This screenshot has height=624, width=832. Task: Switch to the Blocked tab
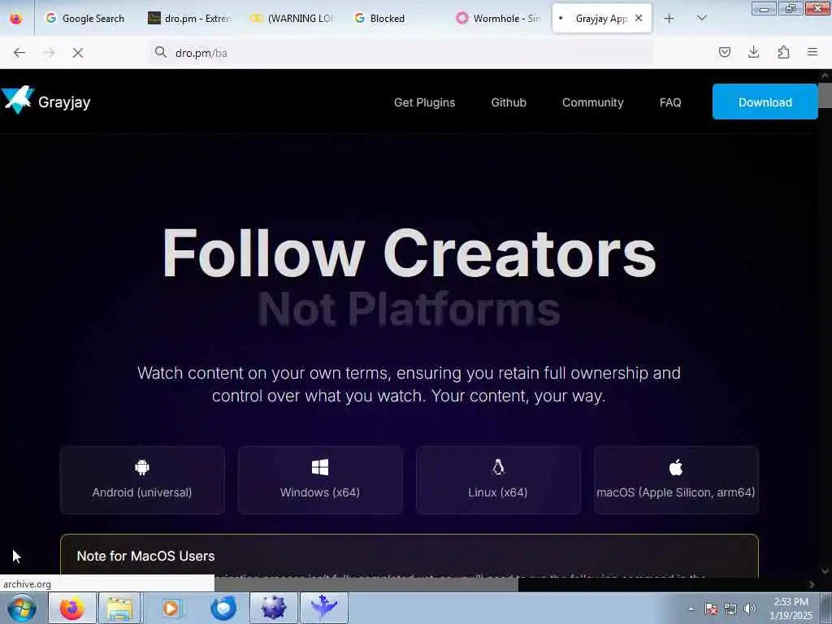396,19
